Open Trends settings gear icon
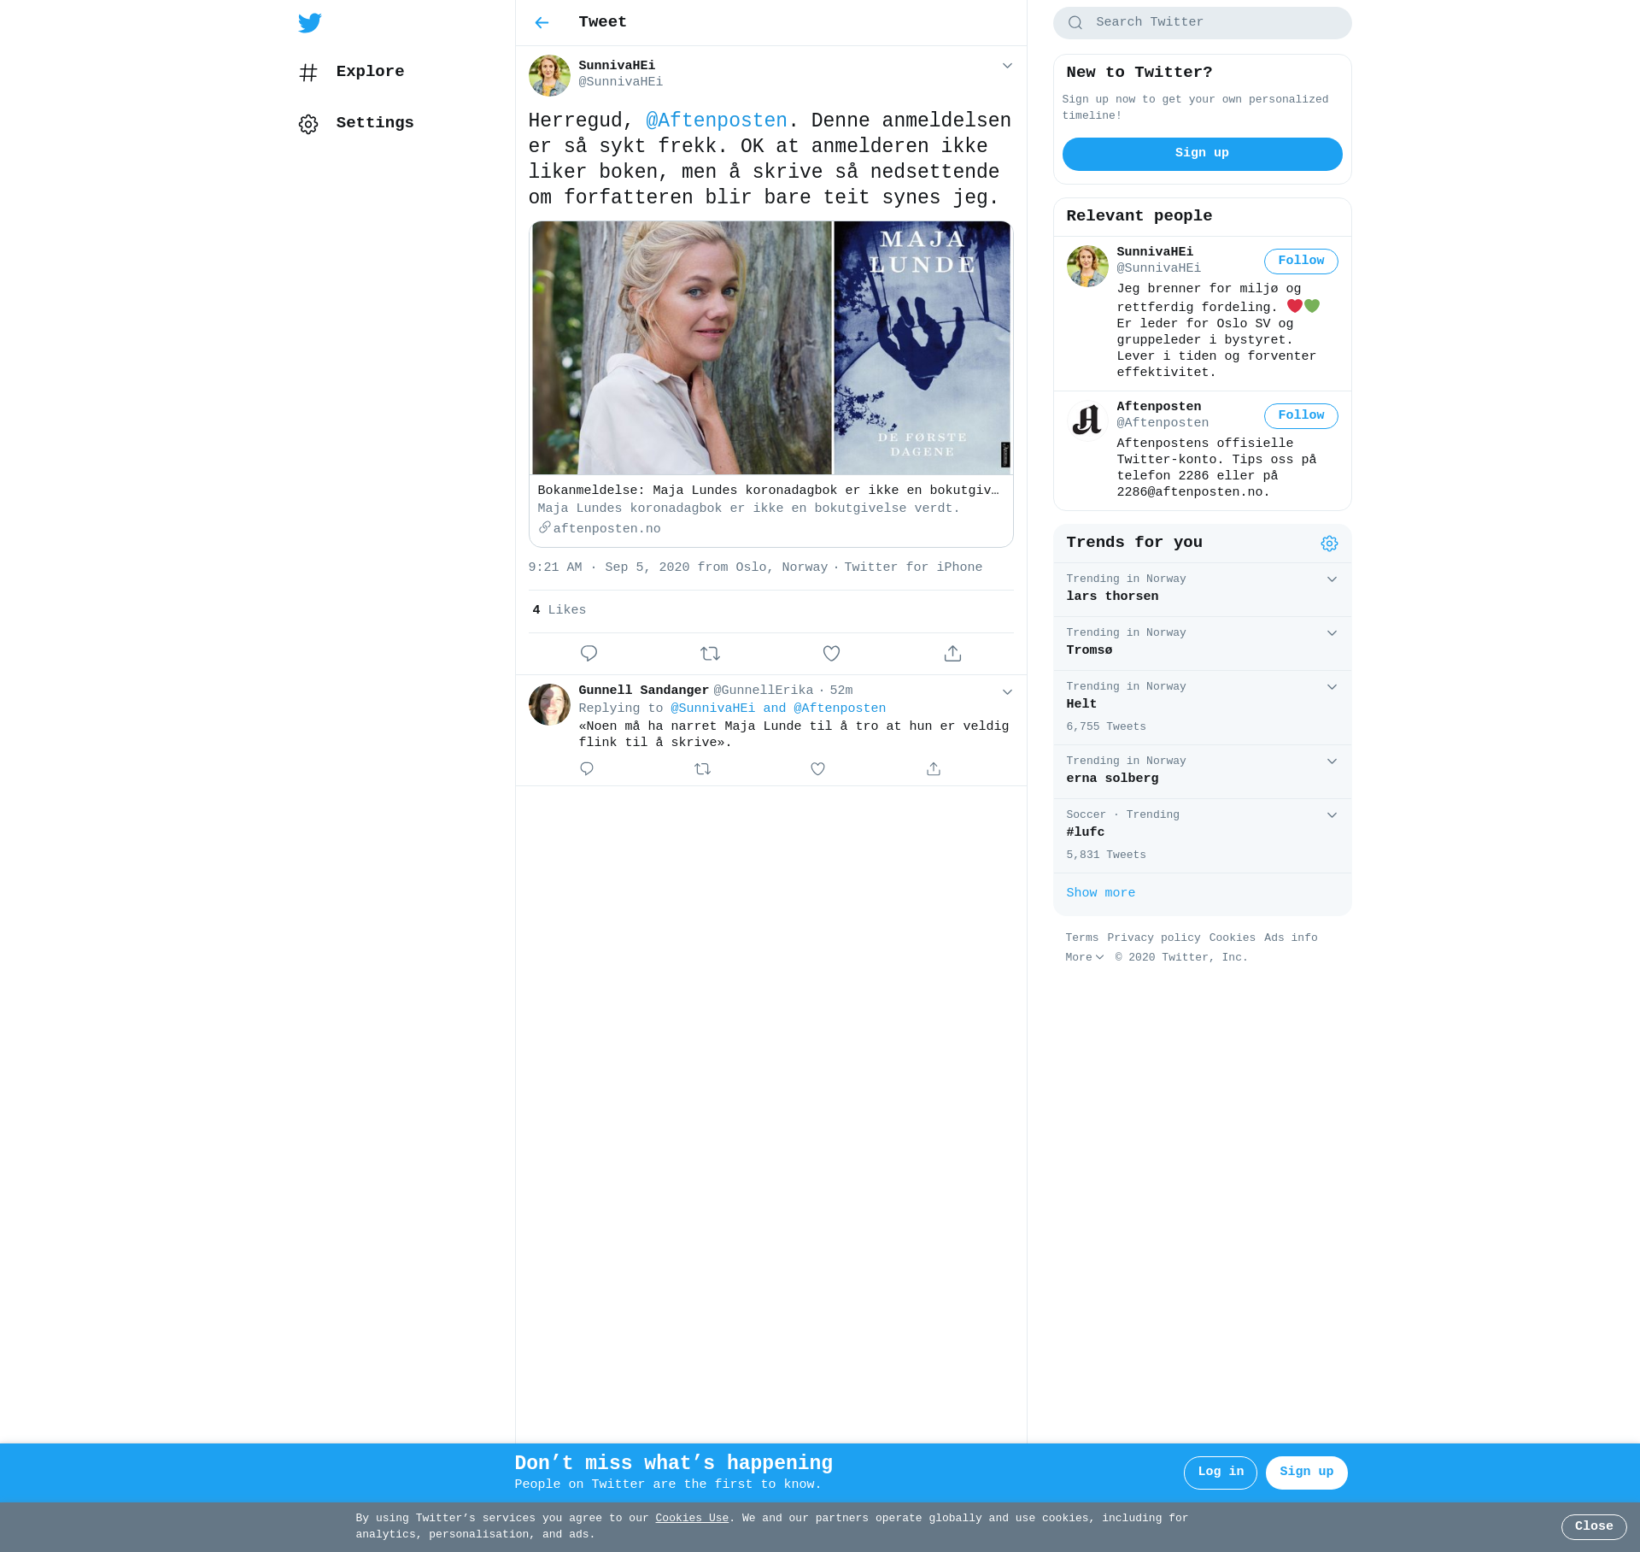The image size is (1640, 1552). (1329, 544)
